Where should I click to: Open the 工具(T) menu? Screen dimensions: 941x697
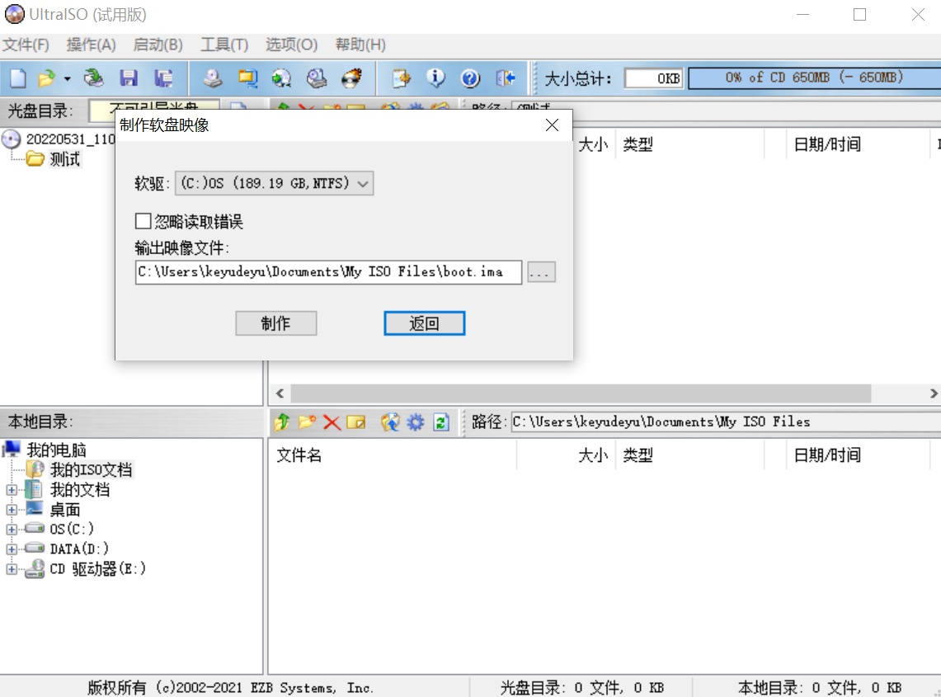[223, 45]
